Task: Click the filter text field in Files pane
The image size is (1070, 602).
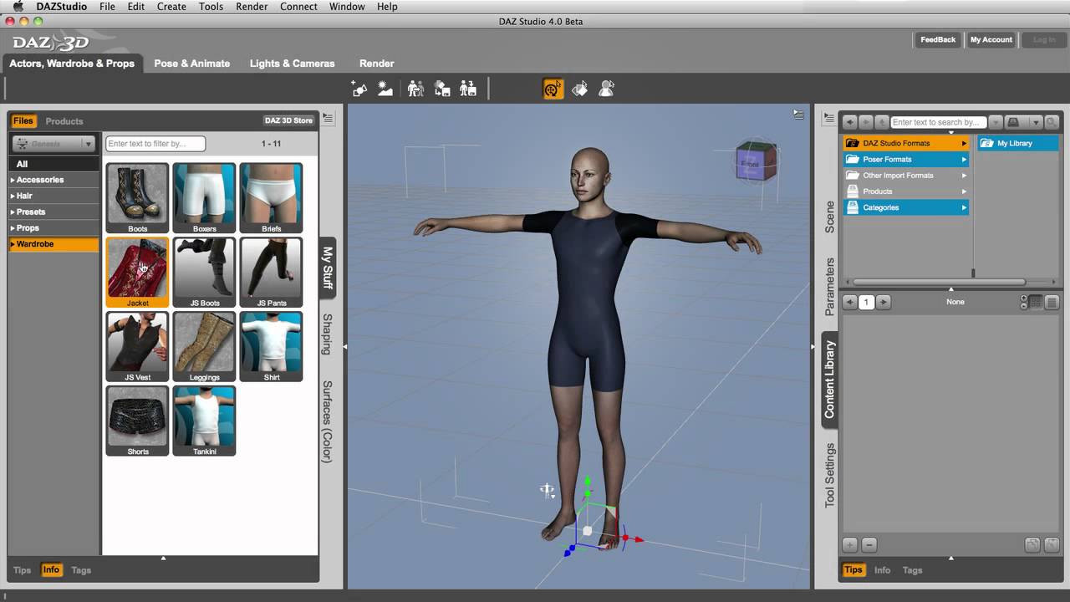Action: click(155, 144)
